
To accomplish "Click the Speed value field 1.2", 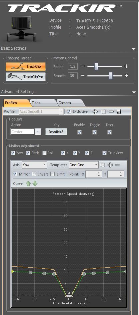I will tap(73, 66).
